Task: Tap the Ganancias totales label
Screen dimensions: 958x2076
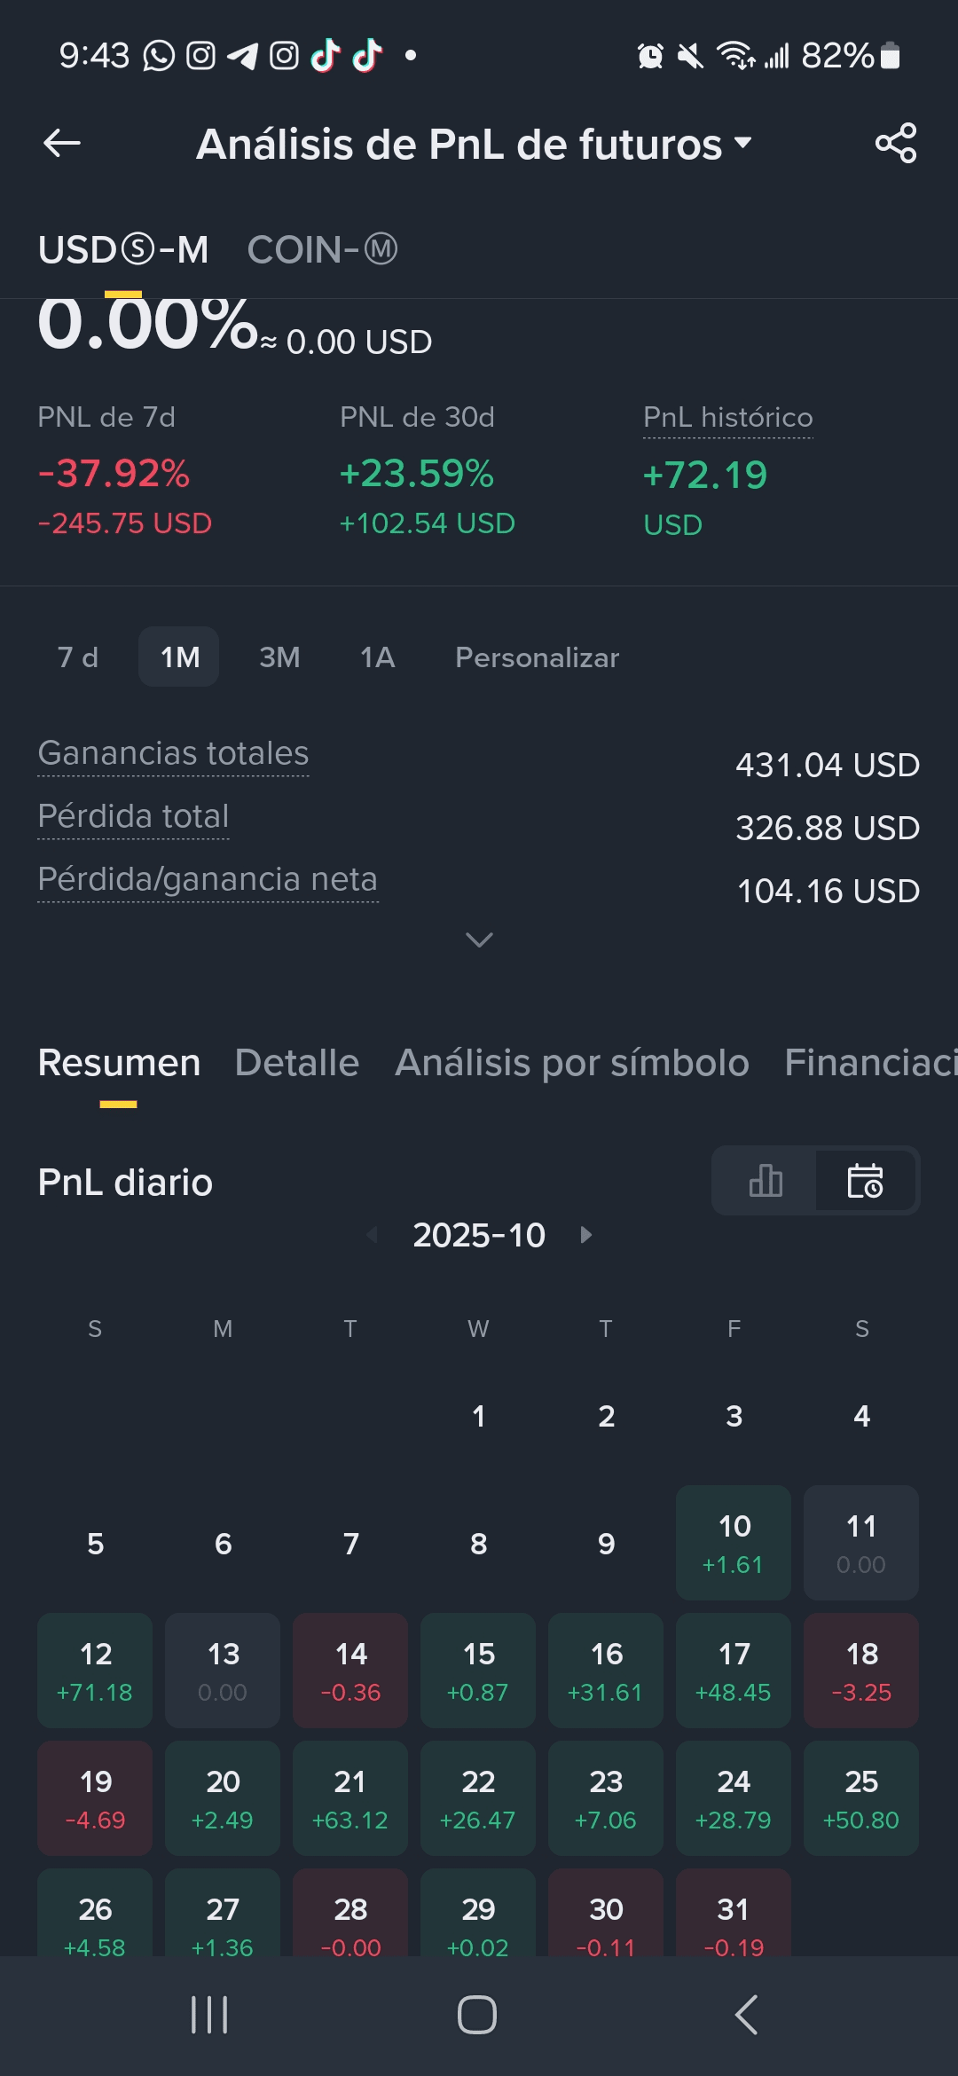Action: click(173, 753)
